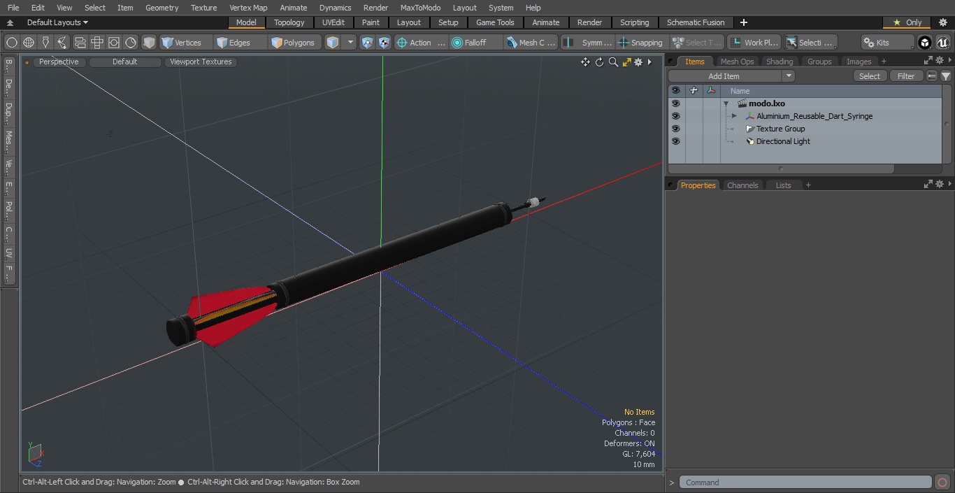955x493 pixels.
Task: Select the circle selection mode icon
Action: (12, 43)
